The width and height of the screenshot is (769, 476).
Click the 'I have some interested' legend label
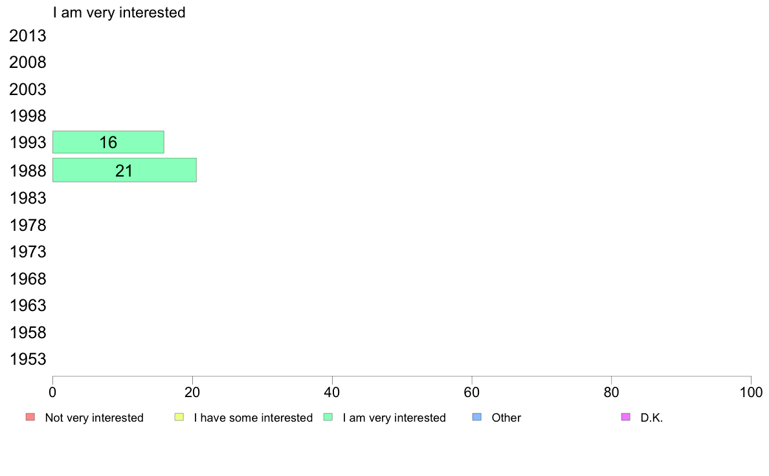coord(253,418)
